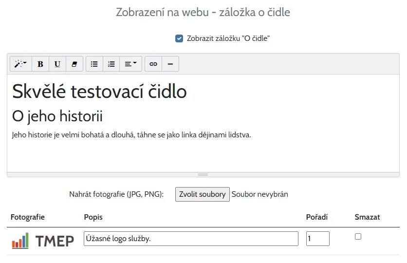Focus the Pořadí order number field
This screenshot has width=407, height=263.
tap(317, 239)
